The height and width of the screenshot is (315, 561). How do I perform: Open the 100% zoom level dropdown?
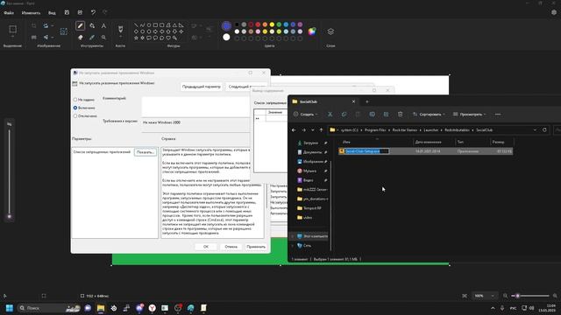pyautogui.click(x=485, y=296)
